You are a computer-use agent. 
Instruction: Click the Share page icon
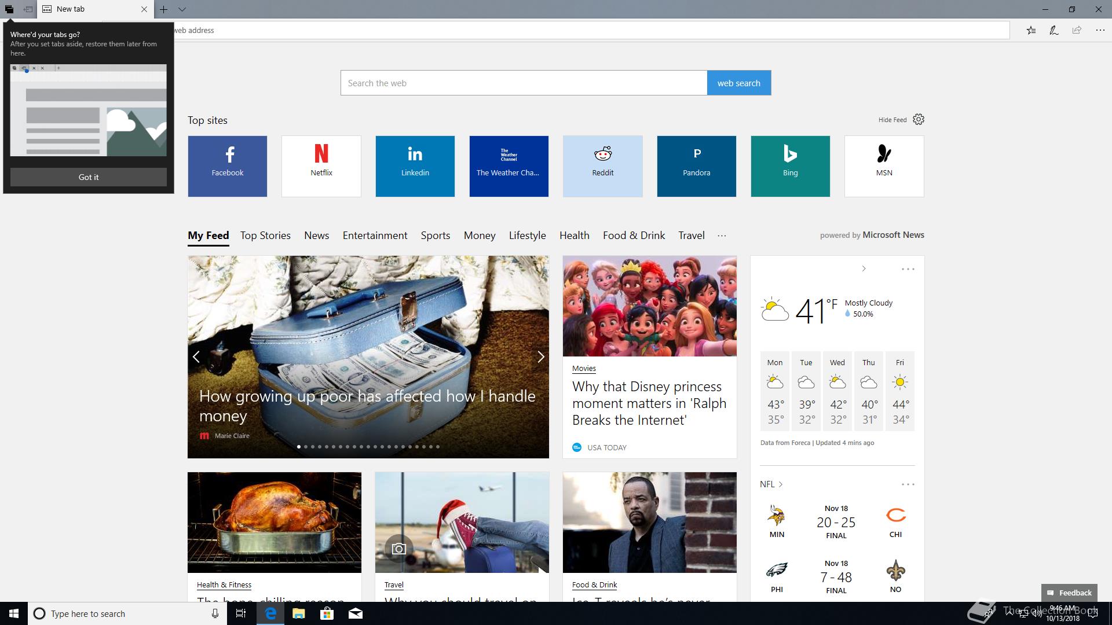[1077, 30]
